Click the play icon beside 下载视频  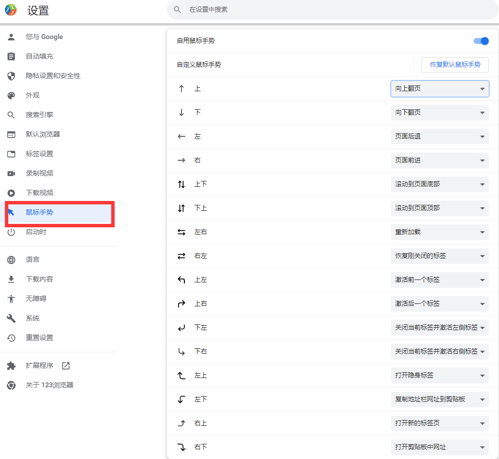[11, 193]
